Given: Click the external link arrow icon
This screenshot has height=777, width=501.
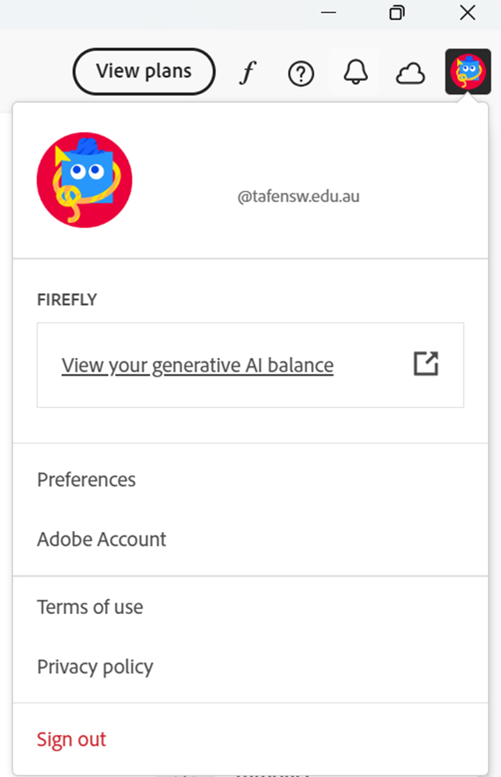Looking at the screenshot, I should [426, 364].
